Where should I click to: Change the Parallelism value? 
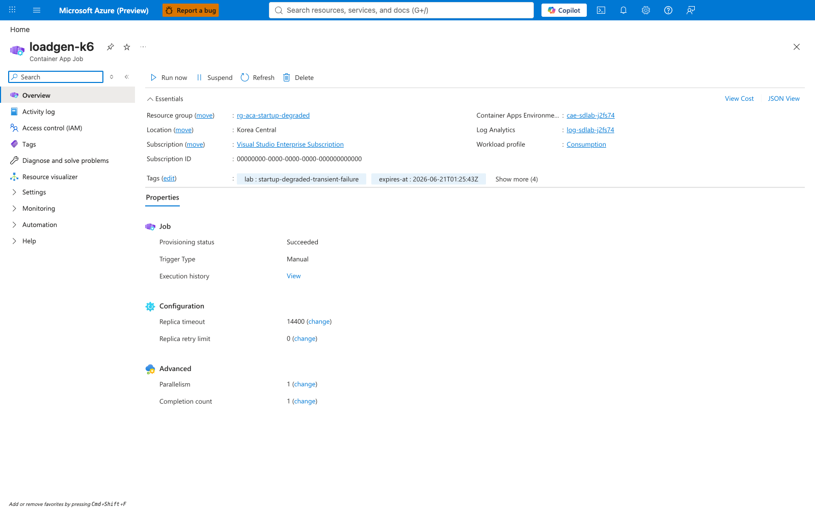pos(305,384)
